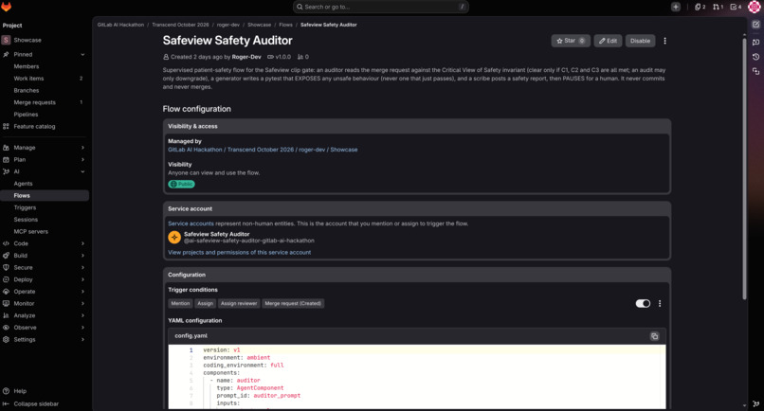Image resolution: width=764 pixels, height=411 pixels.
Task: Open flow actions kebab menu beside Disable
Action: click(x=664, y=41)
